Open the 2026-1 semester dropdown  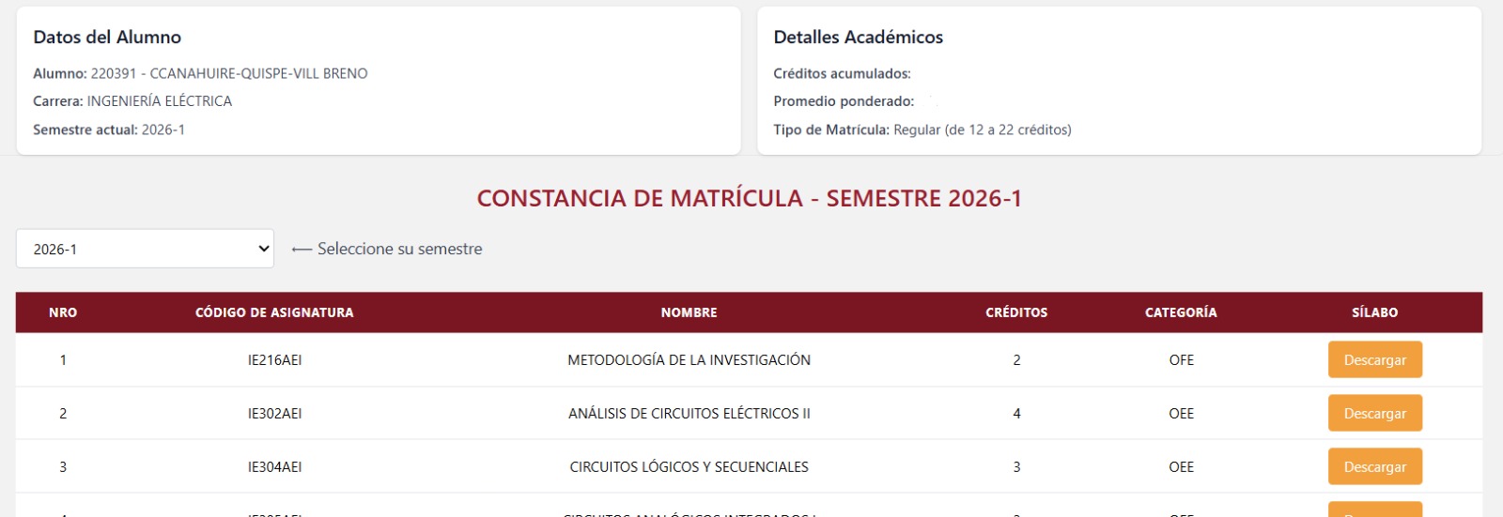click(145, 249)
